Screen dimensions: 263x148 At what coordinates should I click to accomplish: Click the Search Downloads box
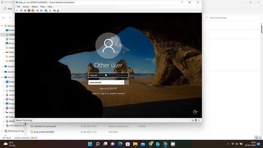tap(232, 18)
